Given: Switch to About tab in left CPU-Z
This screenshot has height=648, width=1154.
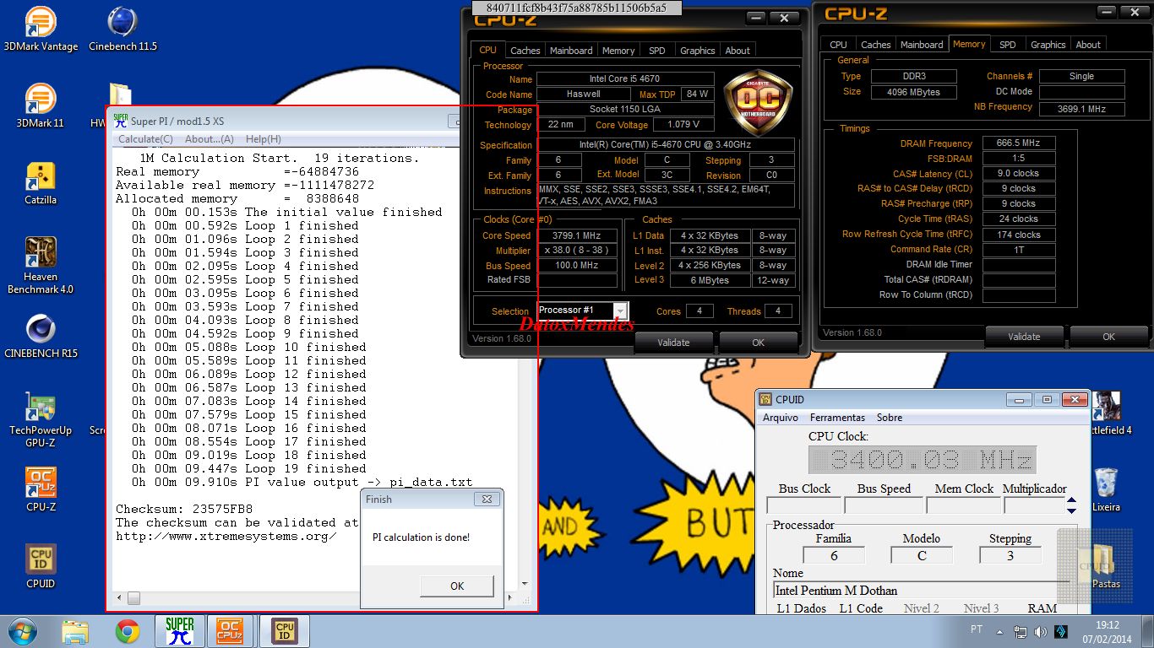Looking at the screenshot, I should click(738, 51).
